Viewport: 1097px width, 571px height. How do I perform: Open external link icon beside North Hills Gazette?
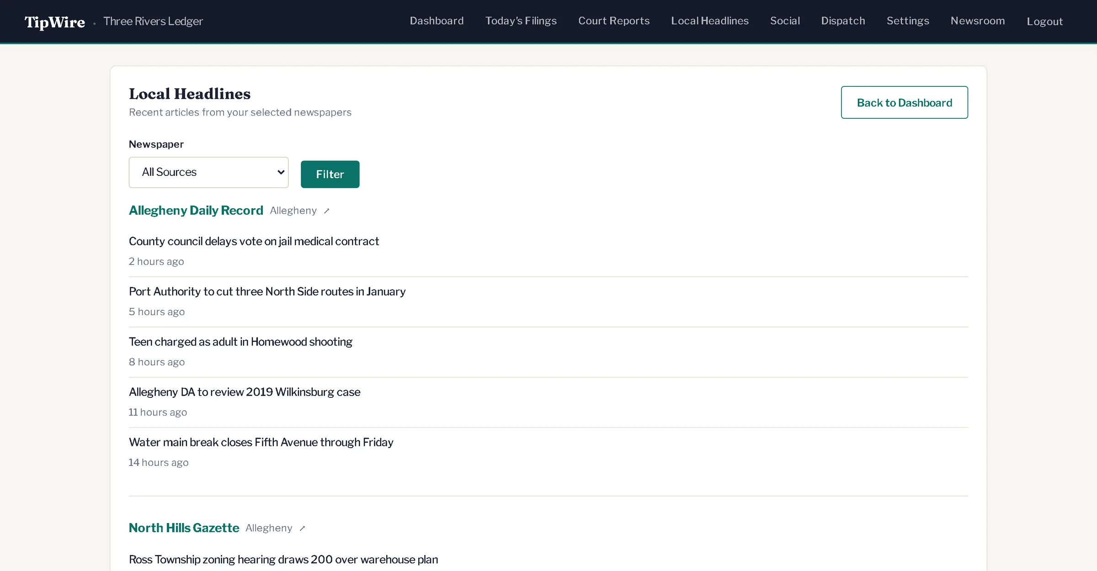(302, 529)
